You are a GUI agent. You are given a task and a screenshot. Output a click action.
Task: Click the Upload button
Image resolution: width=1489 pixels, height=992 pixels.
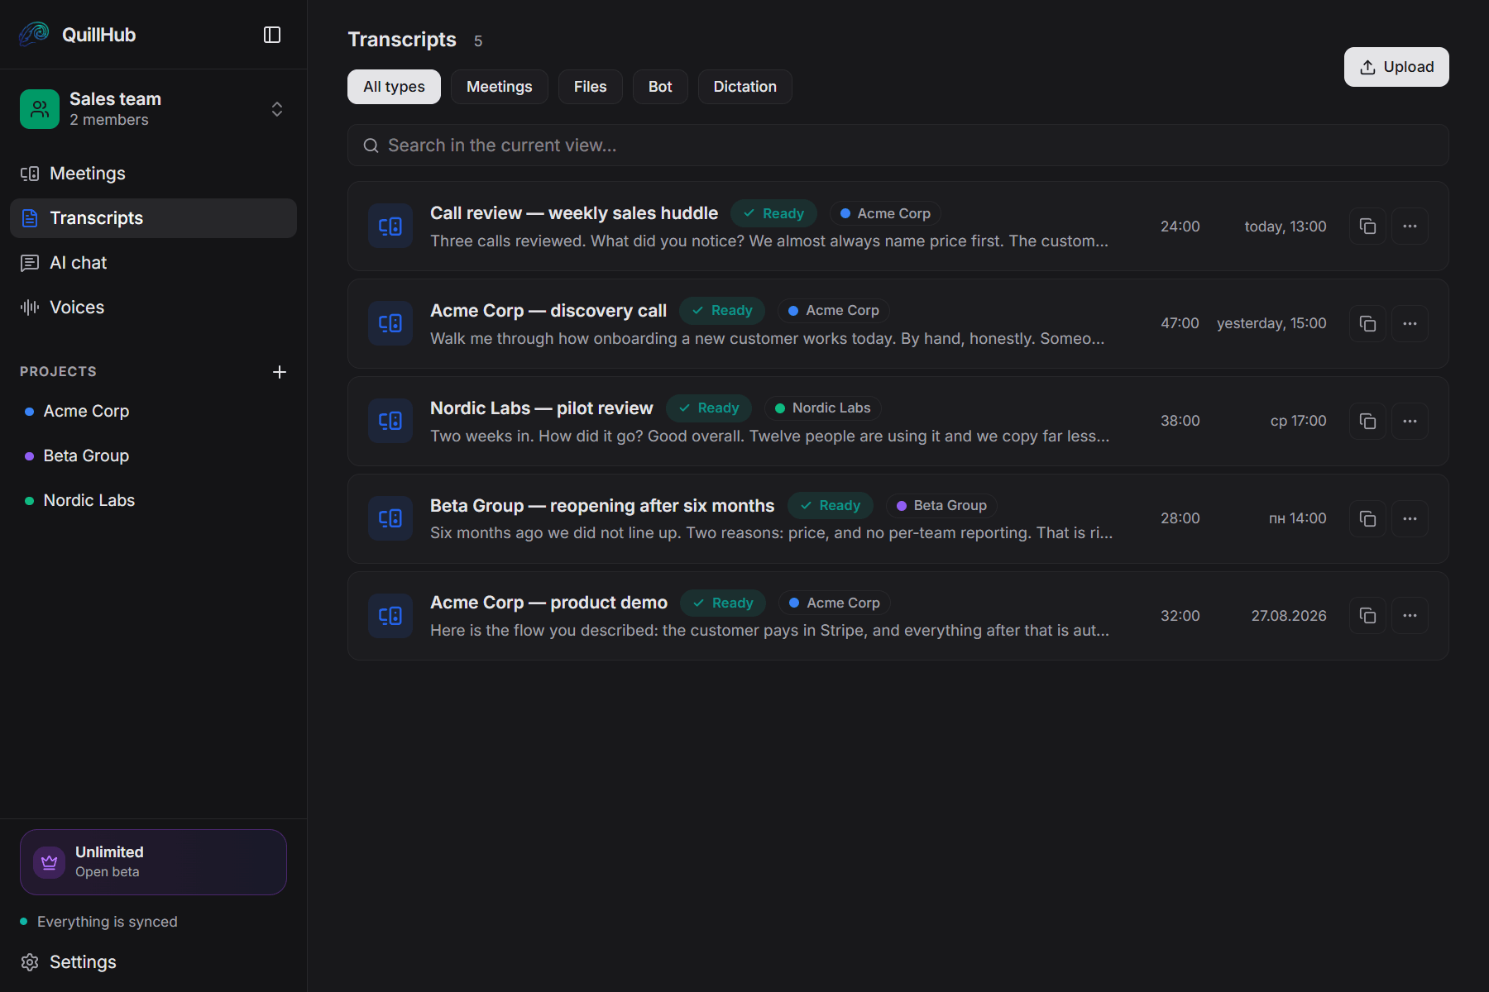1396,67
